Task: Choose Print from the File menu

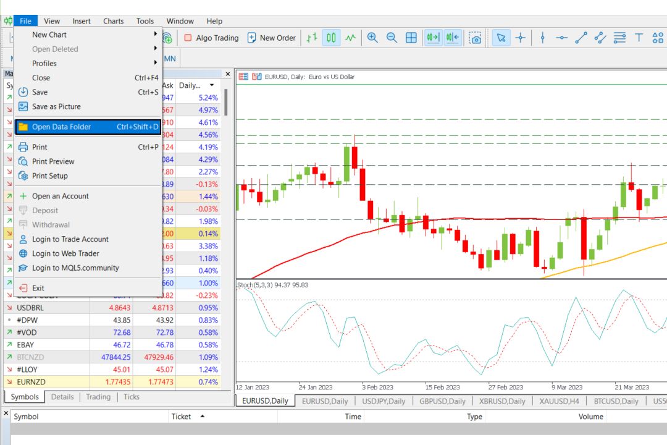Action: click(88, 147)
